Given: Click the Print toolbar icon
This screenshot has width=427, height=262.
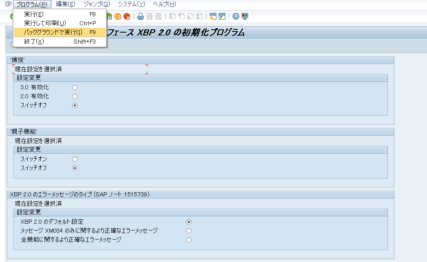Looking at the screenshot, I should (x=140, y=16).
